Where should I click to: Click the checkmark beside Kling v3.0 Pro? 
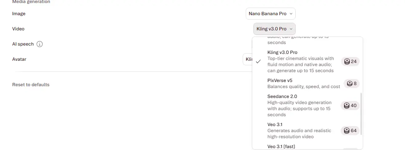pyautogui.click(x=258, y=62)
